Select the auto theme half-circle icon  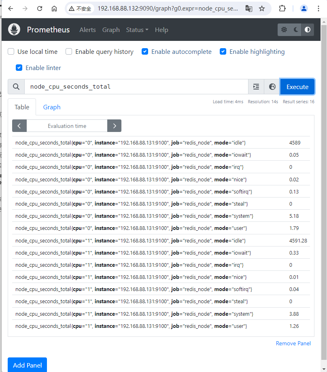pos(307,30)
